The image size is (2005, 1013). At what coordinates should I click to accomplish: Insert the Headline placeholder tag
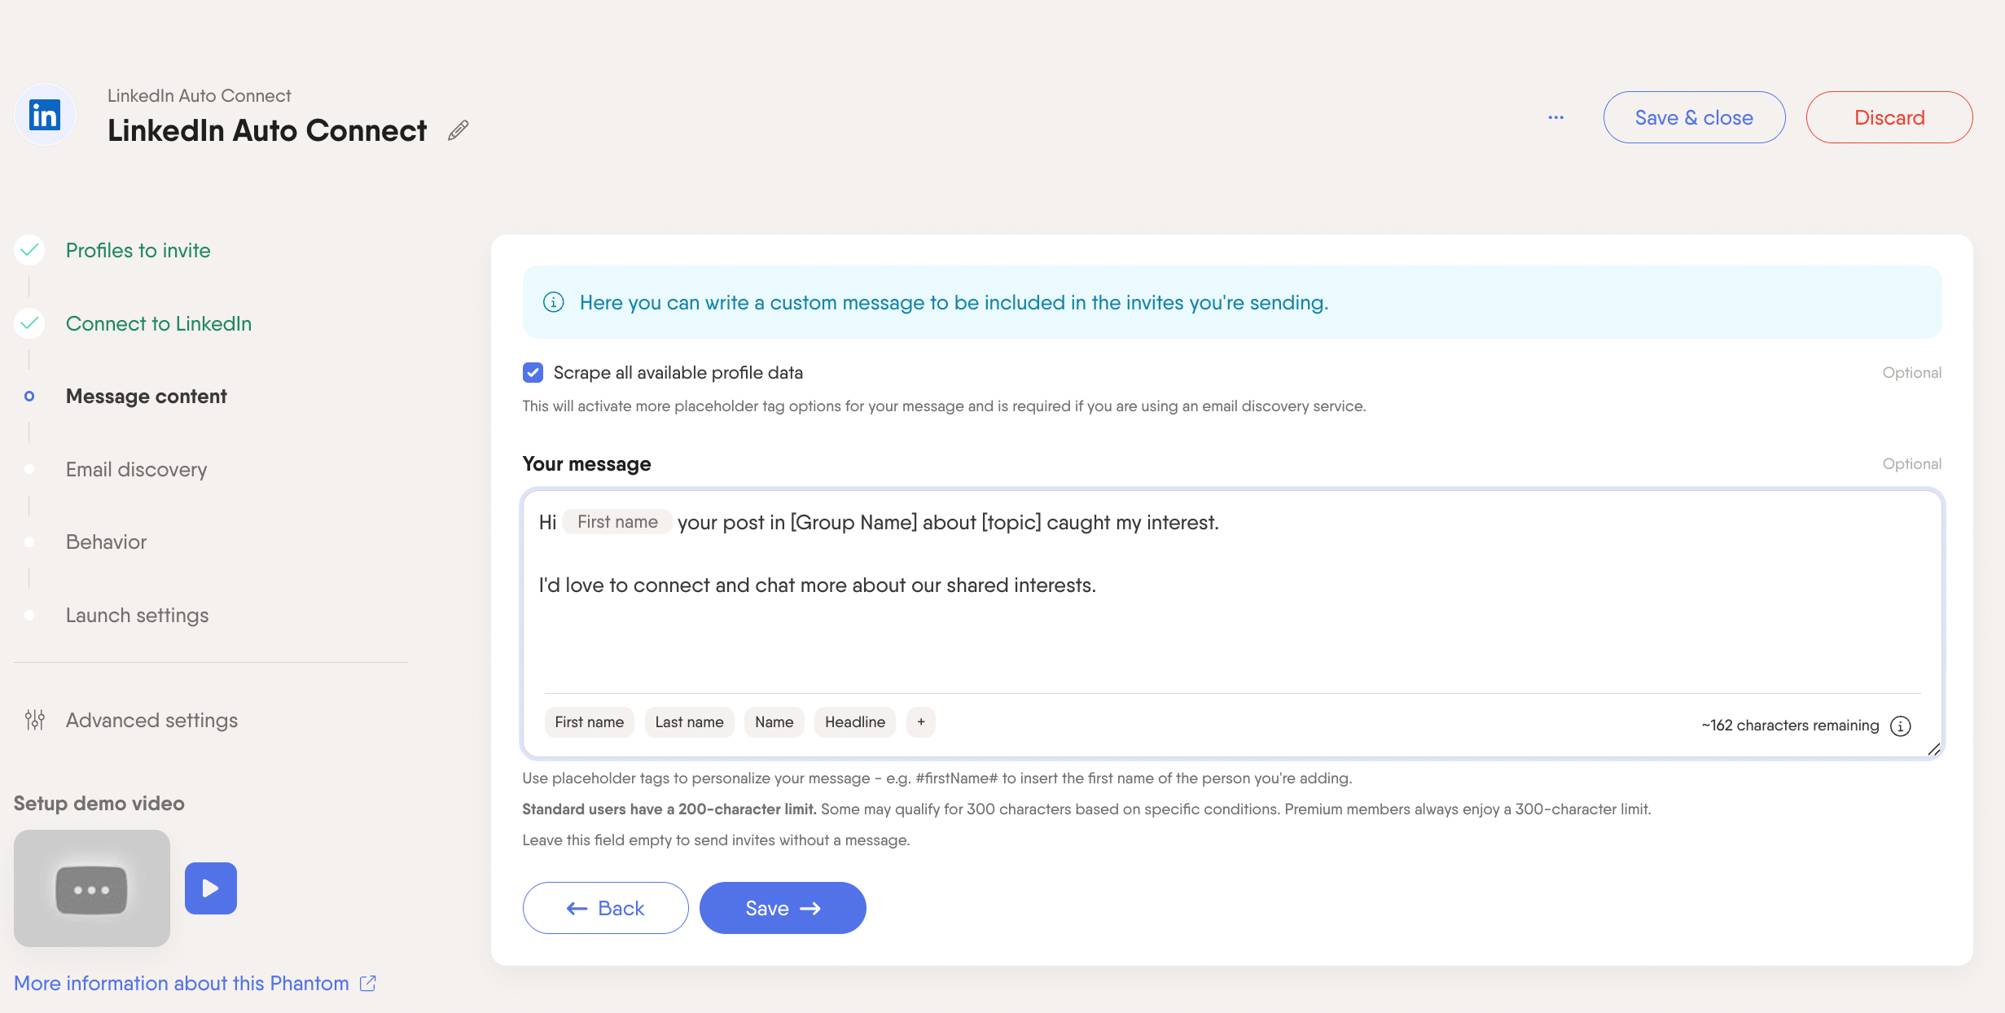(854, 722)
